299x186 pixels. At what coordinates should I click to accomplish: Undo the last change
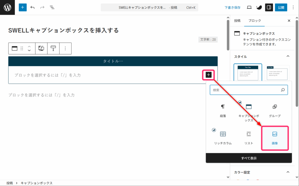(x=33, y=7)
